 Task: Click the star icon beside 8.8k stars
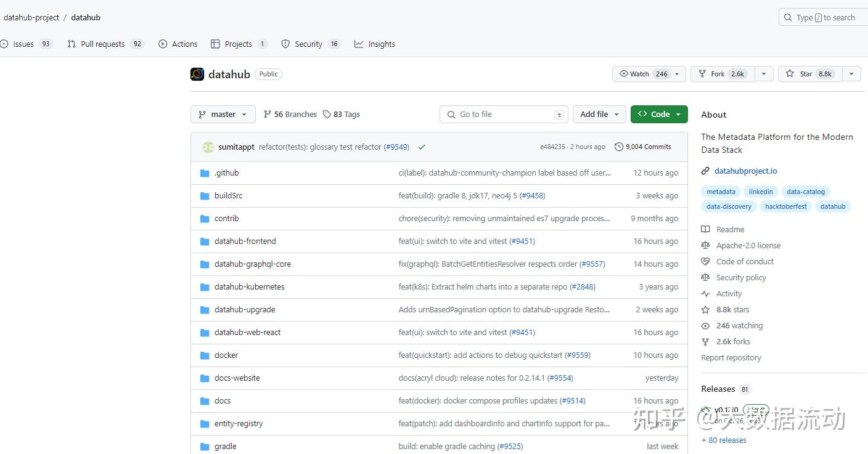click(x=705, y=310)
